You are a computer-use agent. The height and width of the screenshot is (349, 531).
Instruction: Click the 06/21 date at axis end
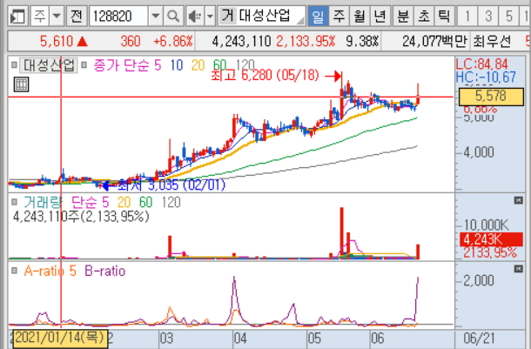click(x=479, y=339)
